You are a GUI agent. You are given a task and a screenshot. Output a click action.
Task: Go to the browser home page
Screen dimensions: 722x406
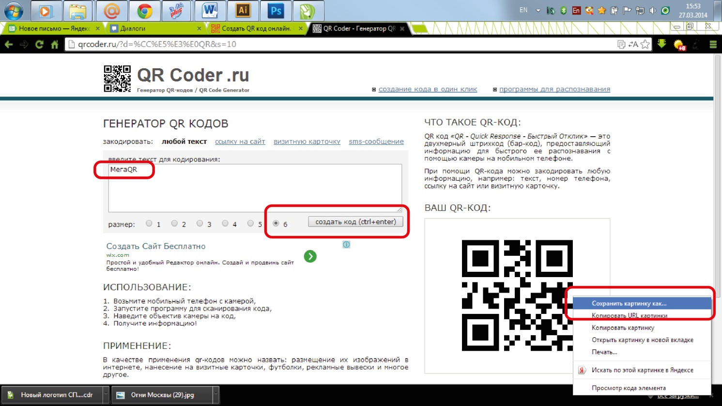55,45
